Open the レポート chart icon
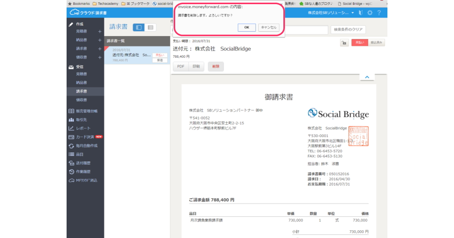Viewport: 454px width, 238px height. point(71,128)
